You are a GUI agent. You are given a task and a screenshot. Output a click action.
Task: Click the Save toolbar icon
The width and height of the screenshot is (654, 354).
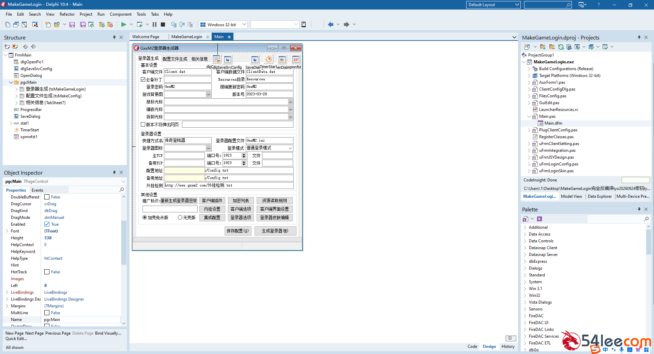tap(72, 25)
